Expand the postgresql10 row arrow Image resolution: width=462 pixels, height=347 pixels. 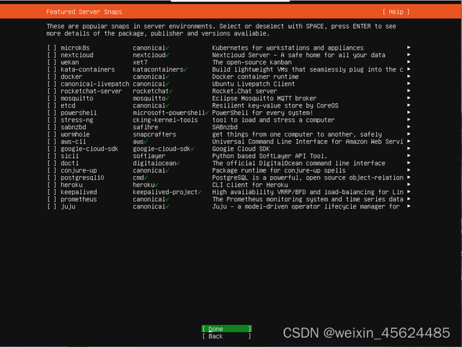pos(409,177)
